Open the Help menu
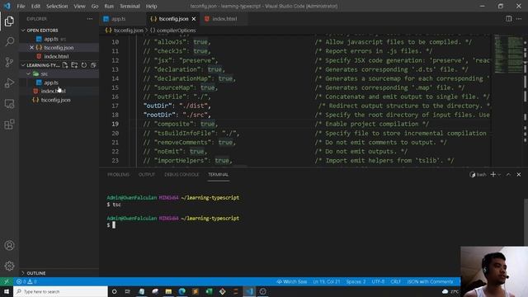The image size is (528, 297). point(151,6)
